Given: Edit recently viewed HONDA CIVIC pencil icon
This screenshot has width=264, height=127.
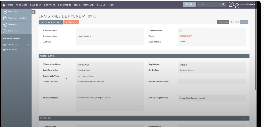Looking at the screenshot, I should (x=28, y=50).
